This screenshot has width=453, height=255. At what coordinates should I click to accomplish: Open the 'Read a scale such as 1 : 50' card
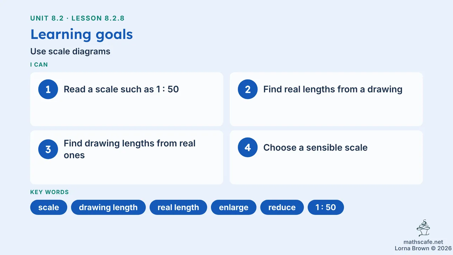pos(127,99)
